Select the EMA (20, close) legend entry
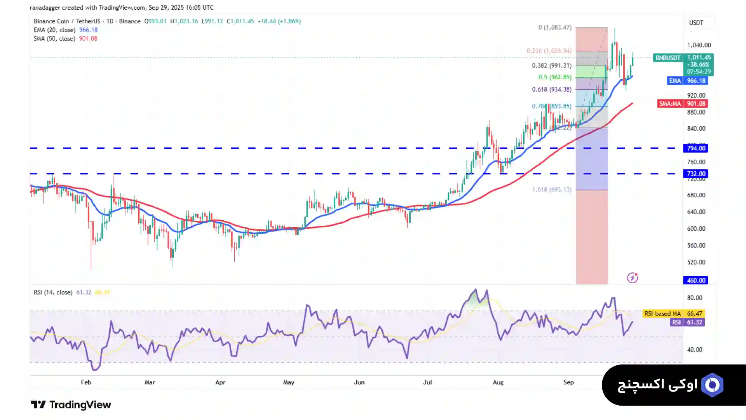Viewport: 746px width, 420px height. point(54,30)
